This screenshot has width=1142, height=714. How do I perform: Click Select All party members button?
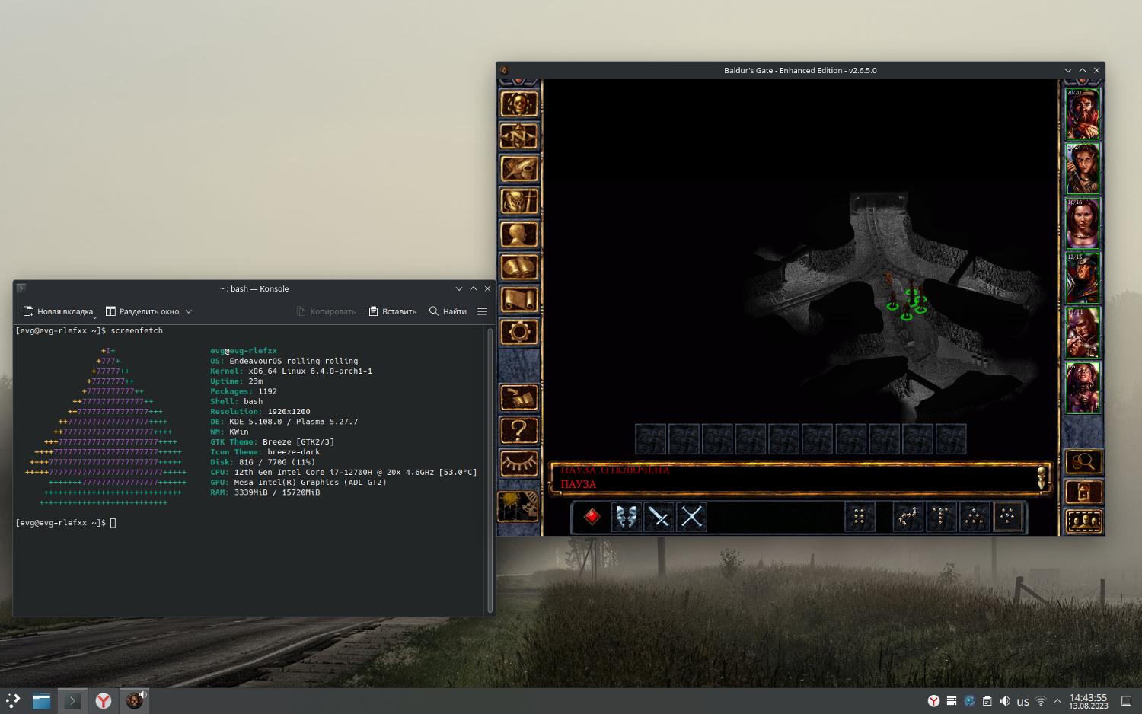click(x=1083, y=521)
